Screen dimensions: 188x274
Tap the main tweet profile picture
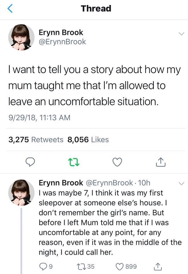[21, 37]
